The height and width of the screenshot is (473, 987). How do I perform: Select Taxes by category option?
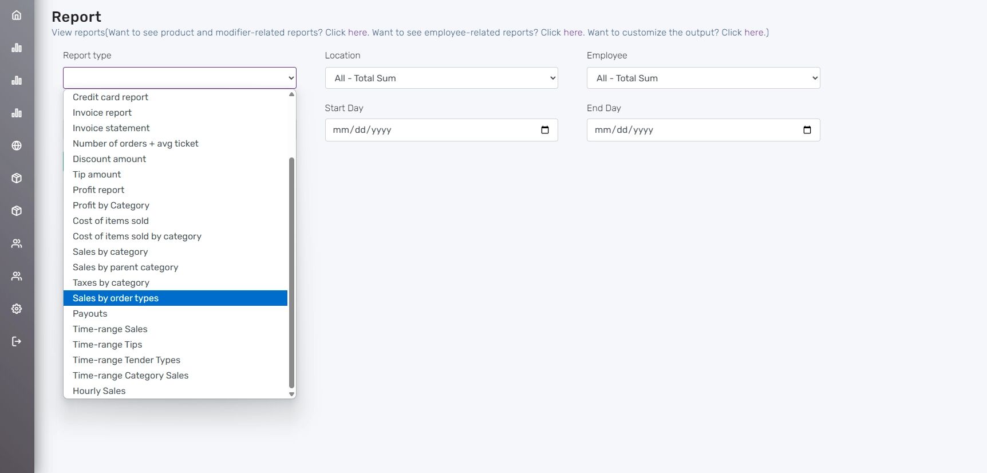pos(175,283)
